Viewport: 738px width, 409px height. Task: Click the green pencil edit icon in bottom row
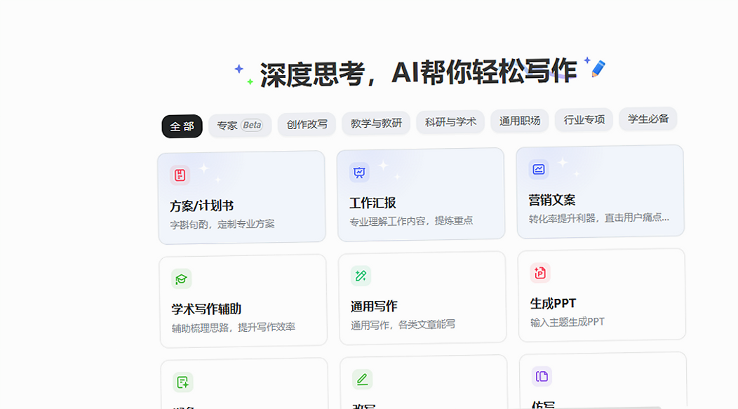pyautogui.click(x=363, y=380)
